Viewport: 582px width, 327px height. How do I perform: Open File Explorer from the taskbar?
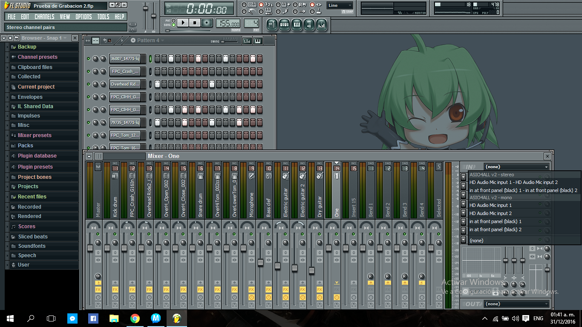(114, 318)
